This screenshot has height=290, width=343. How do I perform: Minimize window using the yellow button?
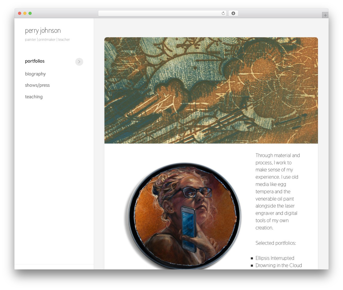(25, 13)
